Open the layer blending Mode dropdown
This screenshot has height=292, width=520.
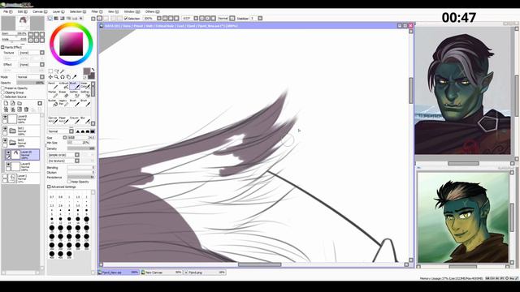(42, 77)
